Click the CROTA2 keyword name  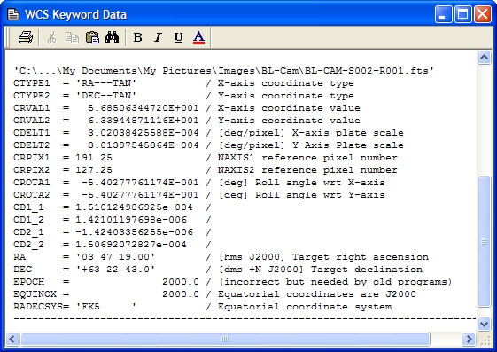coord(31,195)
